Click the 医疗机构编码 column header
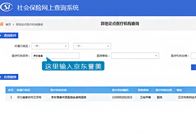196x133 pixels. tap(120, 90)
